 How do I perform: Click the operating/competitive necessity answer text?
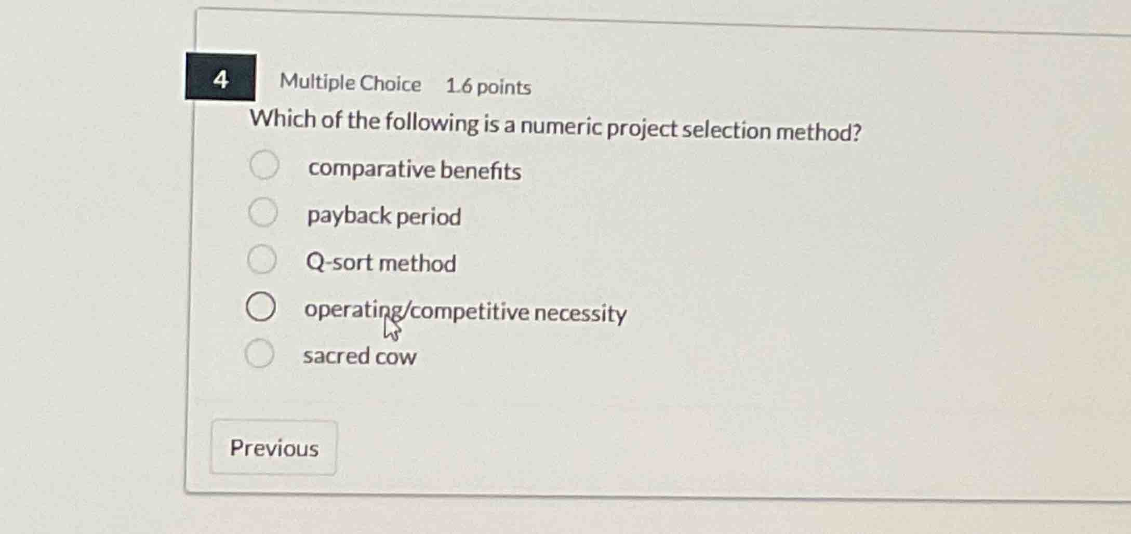(x=464, y=311)
